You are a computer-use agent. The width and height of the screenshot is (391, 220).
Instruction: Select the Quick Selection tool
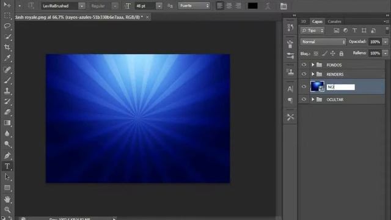(x=7, y=37)
